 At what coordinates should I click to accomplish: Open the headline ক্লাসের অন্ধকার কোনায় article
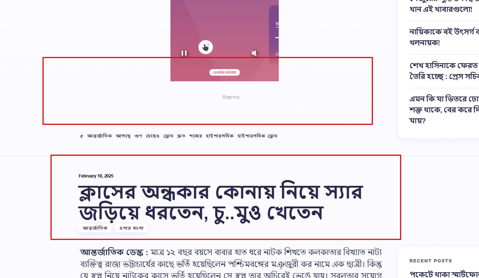click(x=220, y=202)
